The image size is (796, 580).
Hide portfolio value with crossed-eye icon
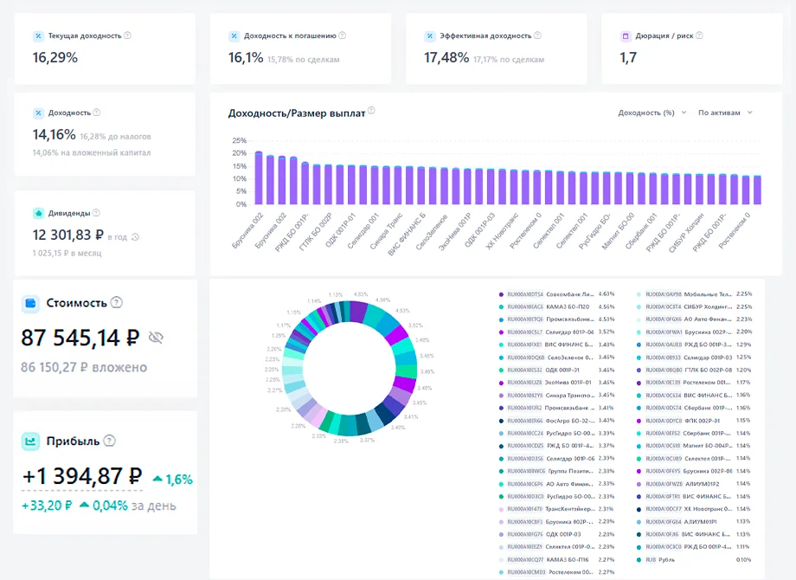pyautogui.click(x=156, y=338)
